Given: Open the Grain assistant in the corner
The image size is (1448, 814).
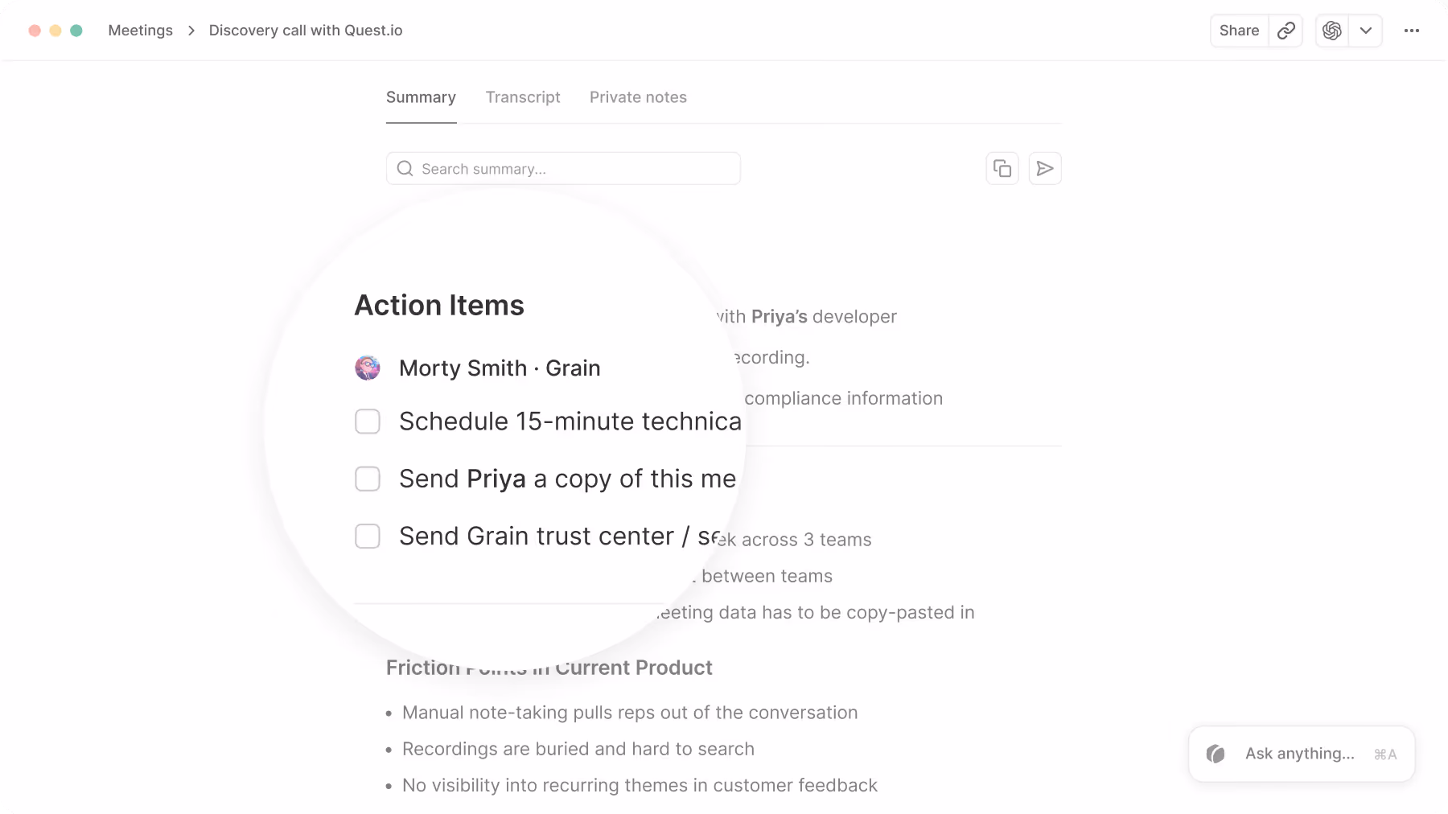Looking at the screenshot, I should pyautogui.click(x=1300, y=754).
